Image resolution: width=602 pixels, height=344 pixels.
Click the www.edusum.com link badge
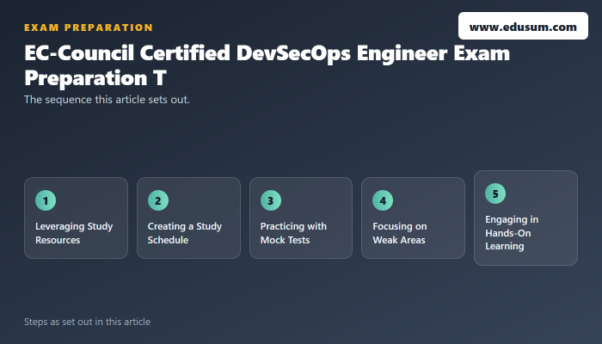[x=523, y=26]
